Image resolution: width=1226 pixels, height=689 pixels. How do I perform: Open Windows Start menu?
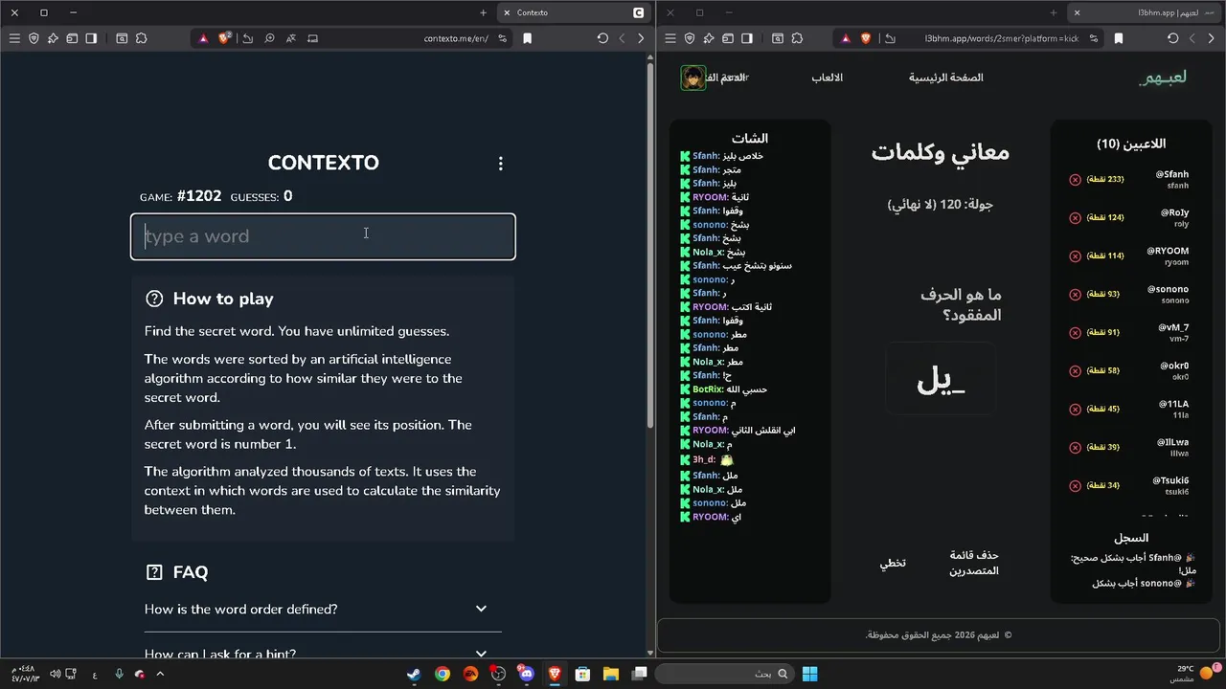809,674
